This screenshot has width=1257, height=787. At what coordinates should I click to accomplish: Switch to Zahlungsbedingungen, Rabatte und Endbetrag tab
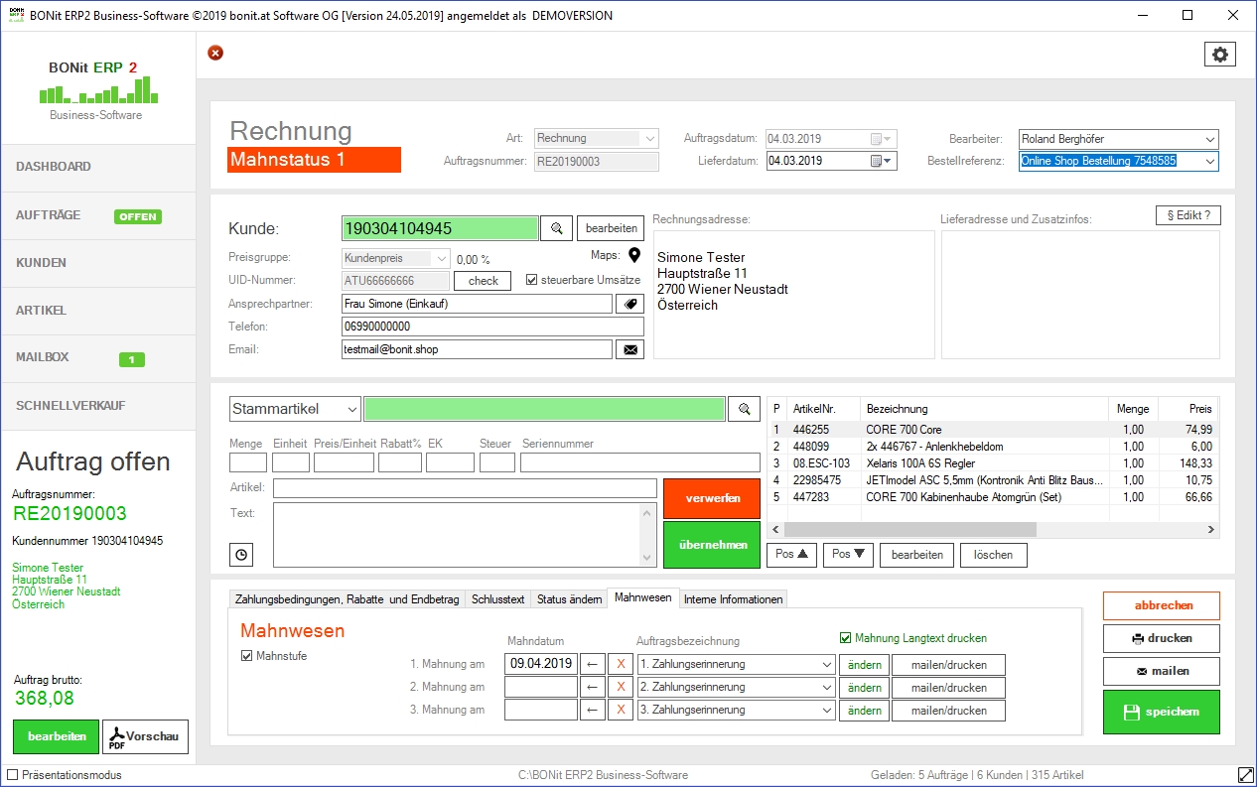pos(348,599)
